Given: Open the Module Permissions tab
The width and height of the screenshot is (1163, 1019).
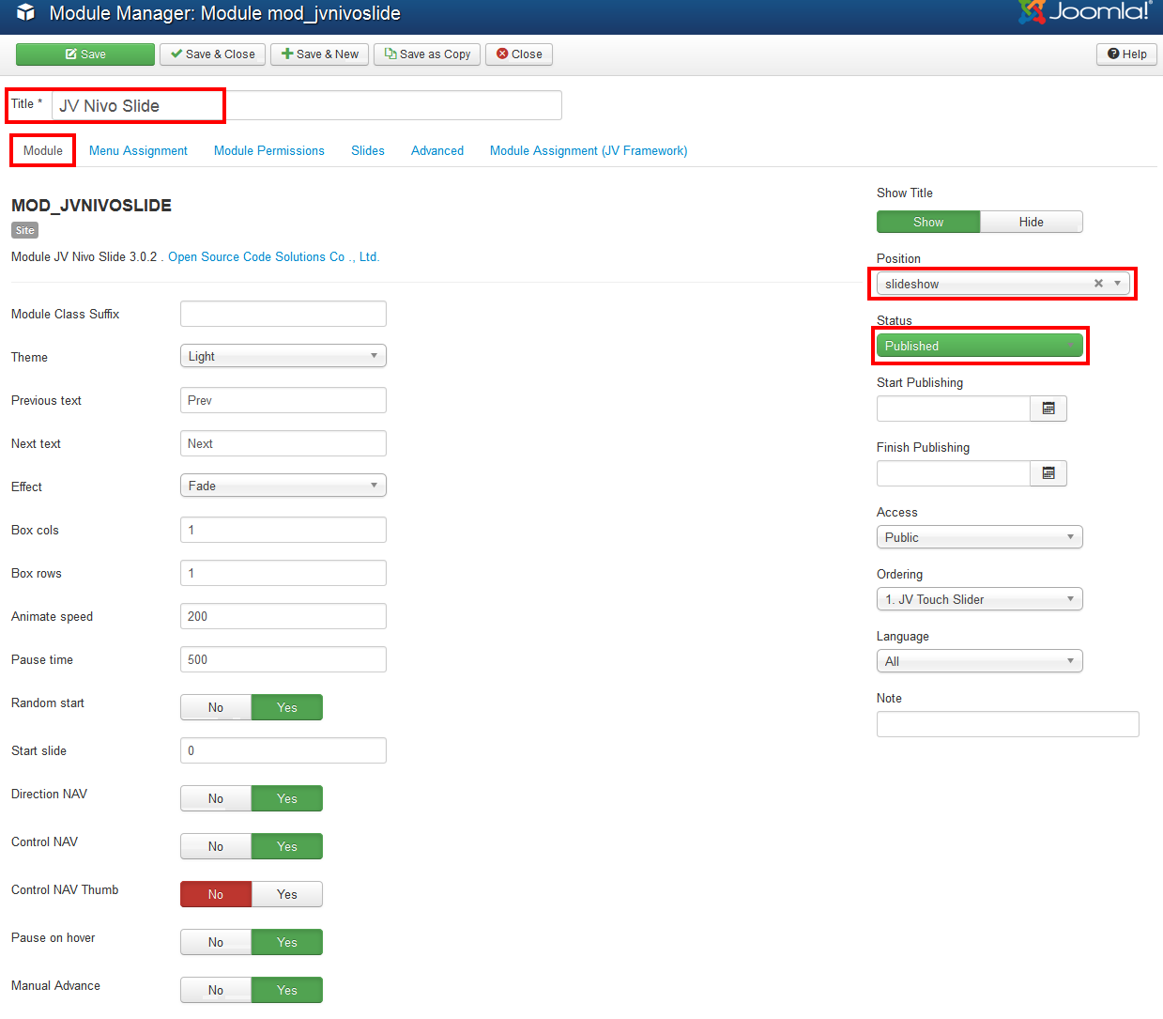Looking at the screenshot, I should (x=269, y=150).
